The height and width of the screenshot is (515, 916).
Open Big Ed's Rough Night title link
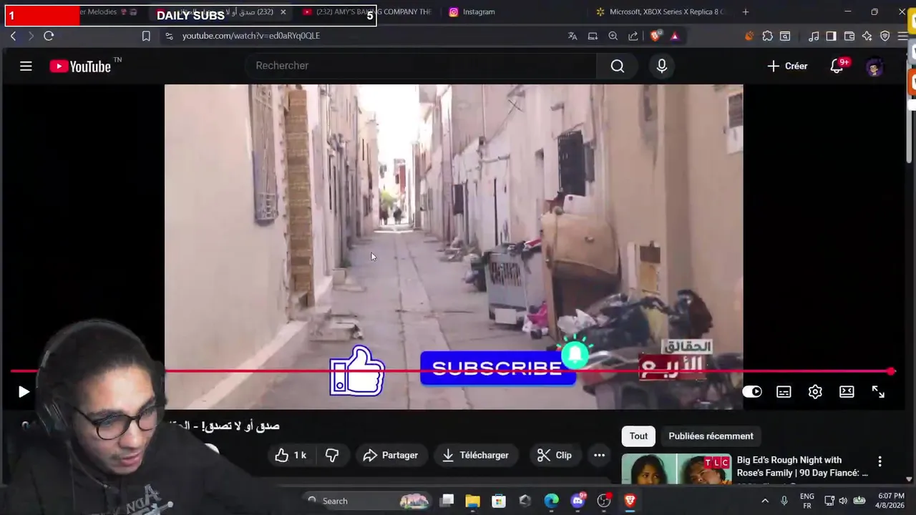tap(802, 466)
